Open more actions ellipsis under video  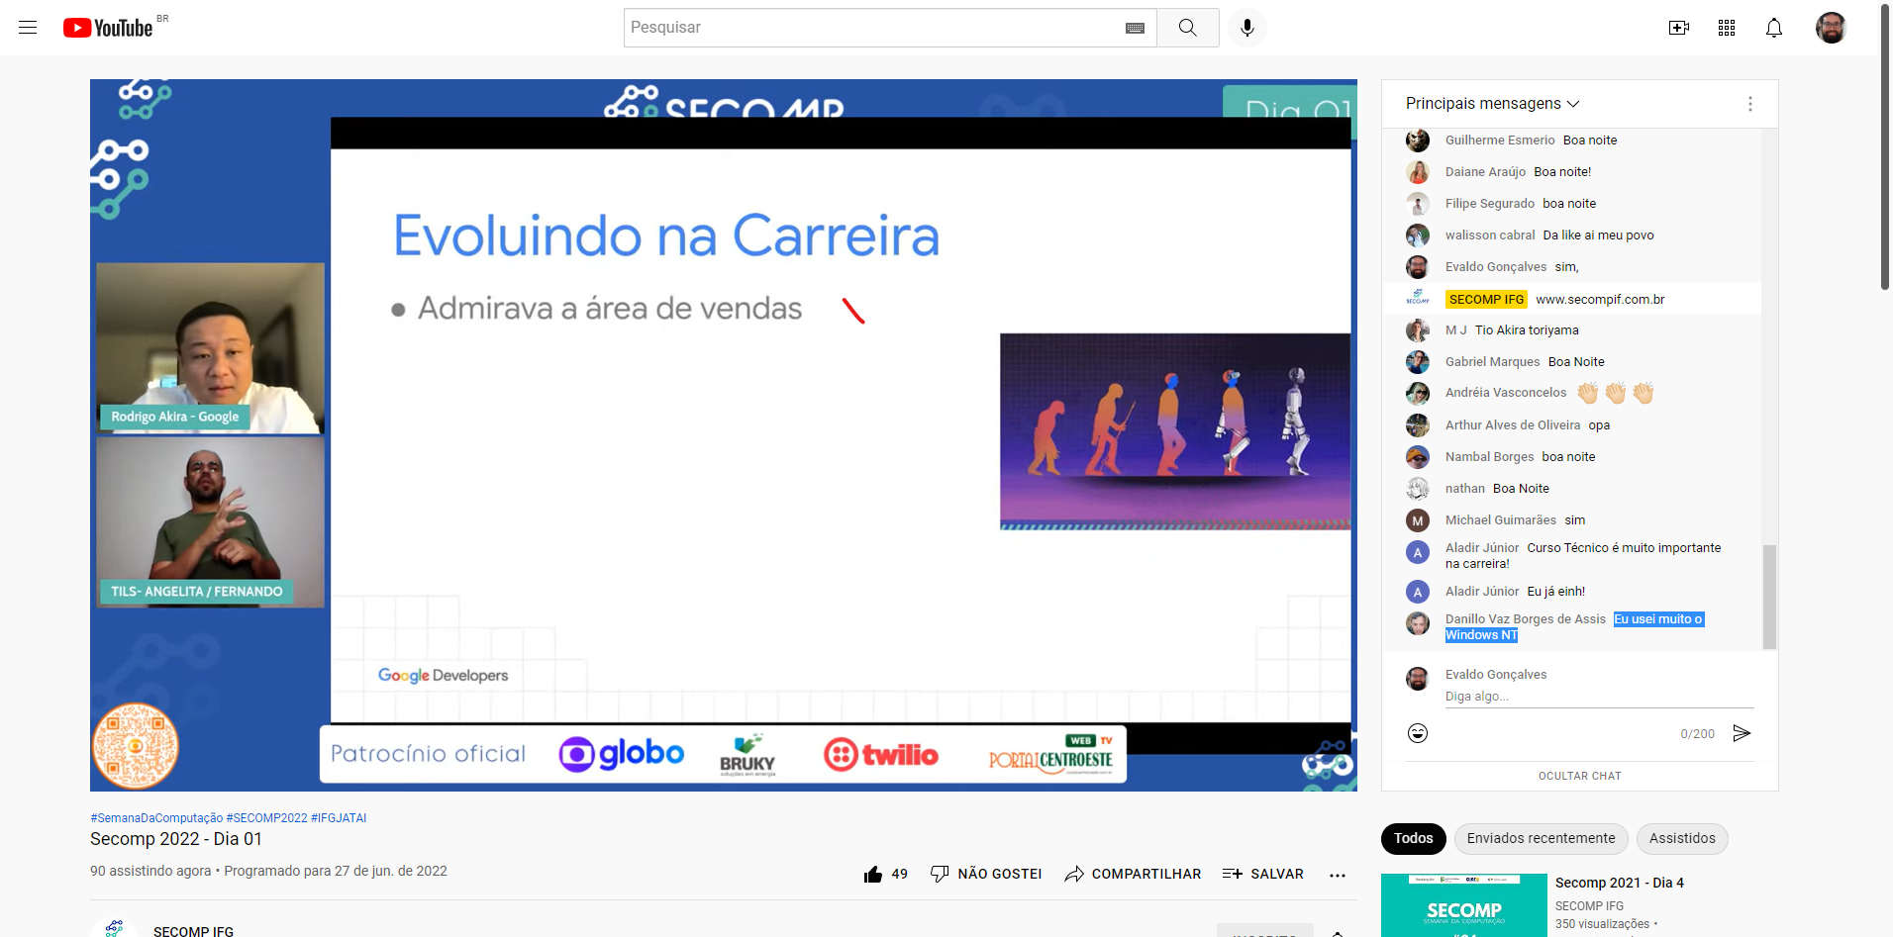(x=1337, y=875)
